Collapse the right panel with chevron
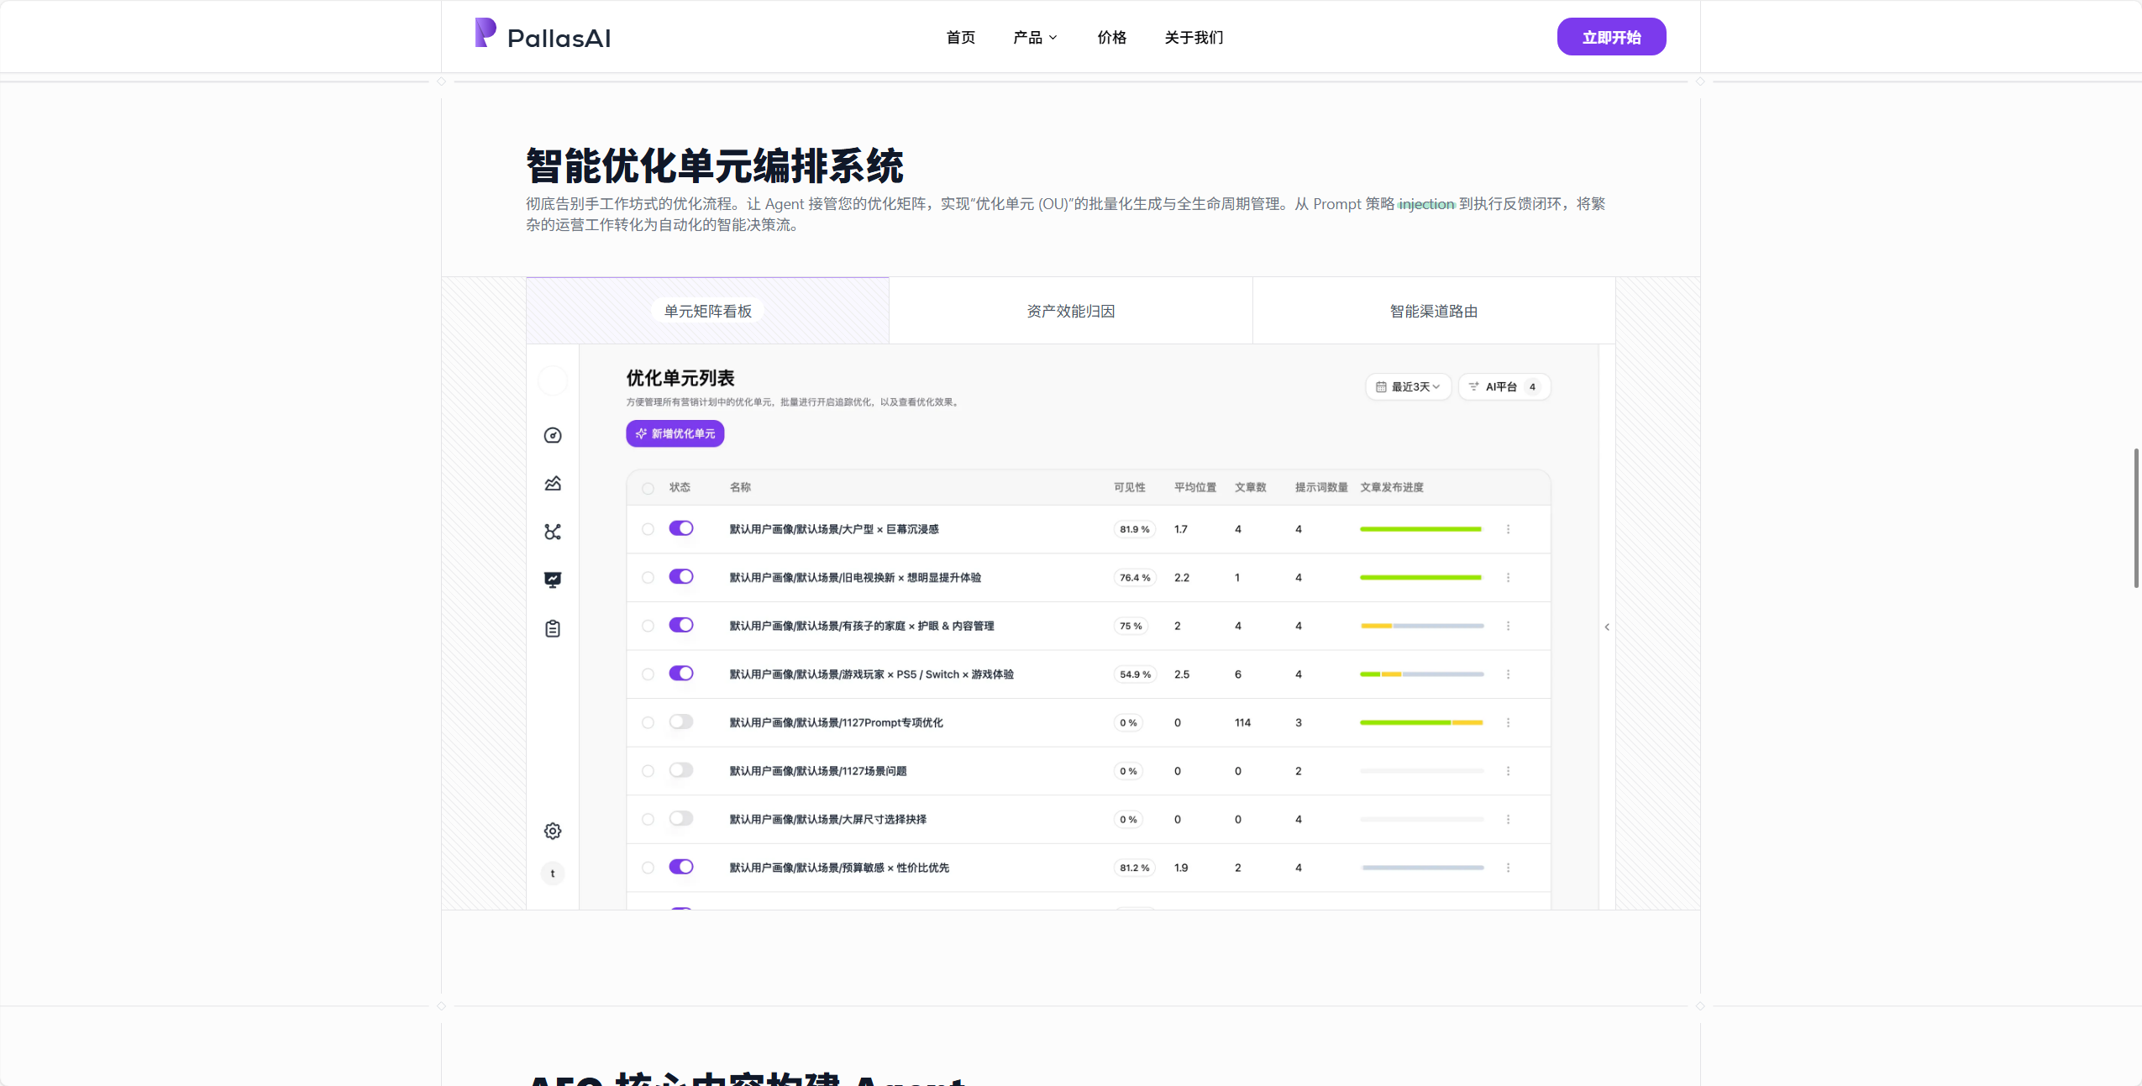Viewport: 2142px width, 1086px height. (1607, 627)
